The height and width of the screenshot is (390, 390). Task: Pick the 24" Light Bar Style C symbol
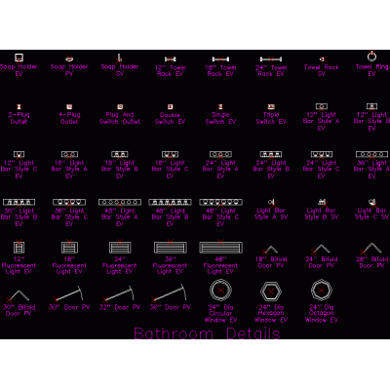click(x=322, y=154)
